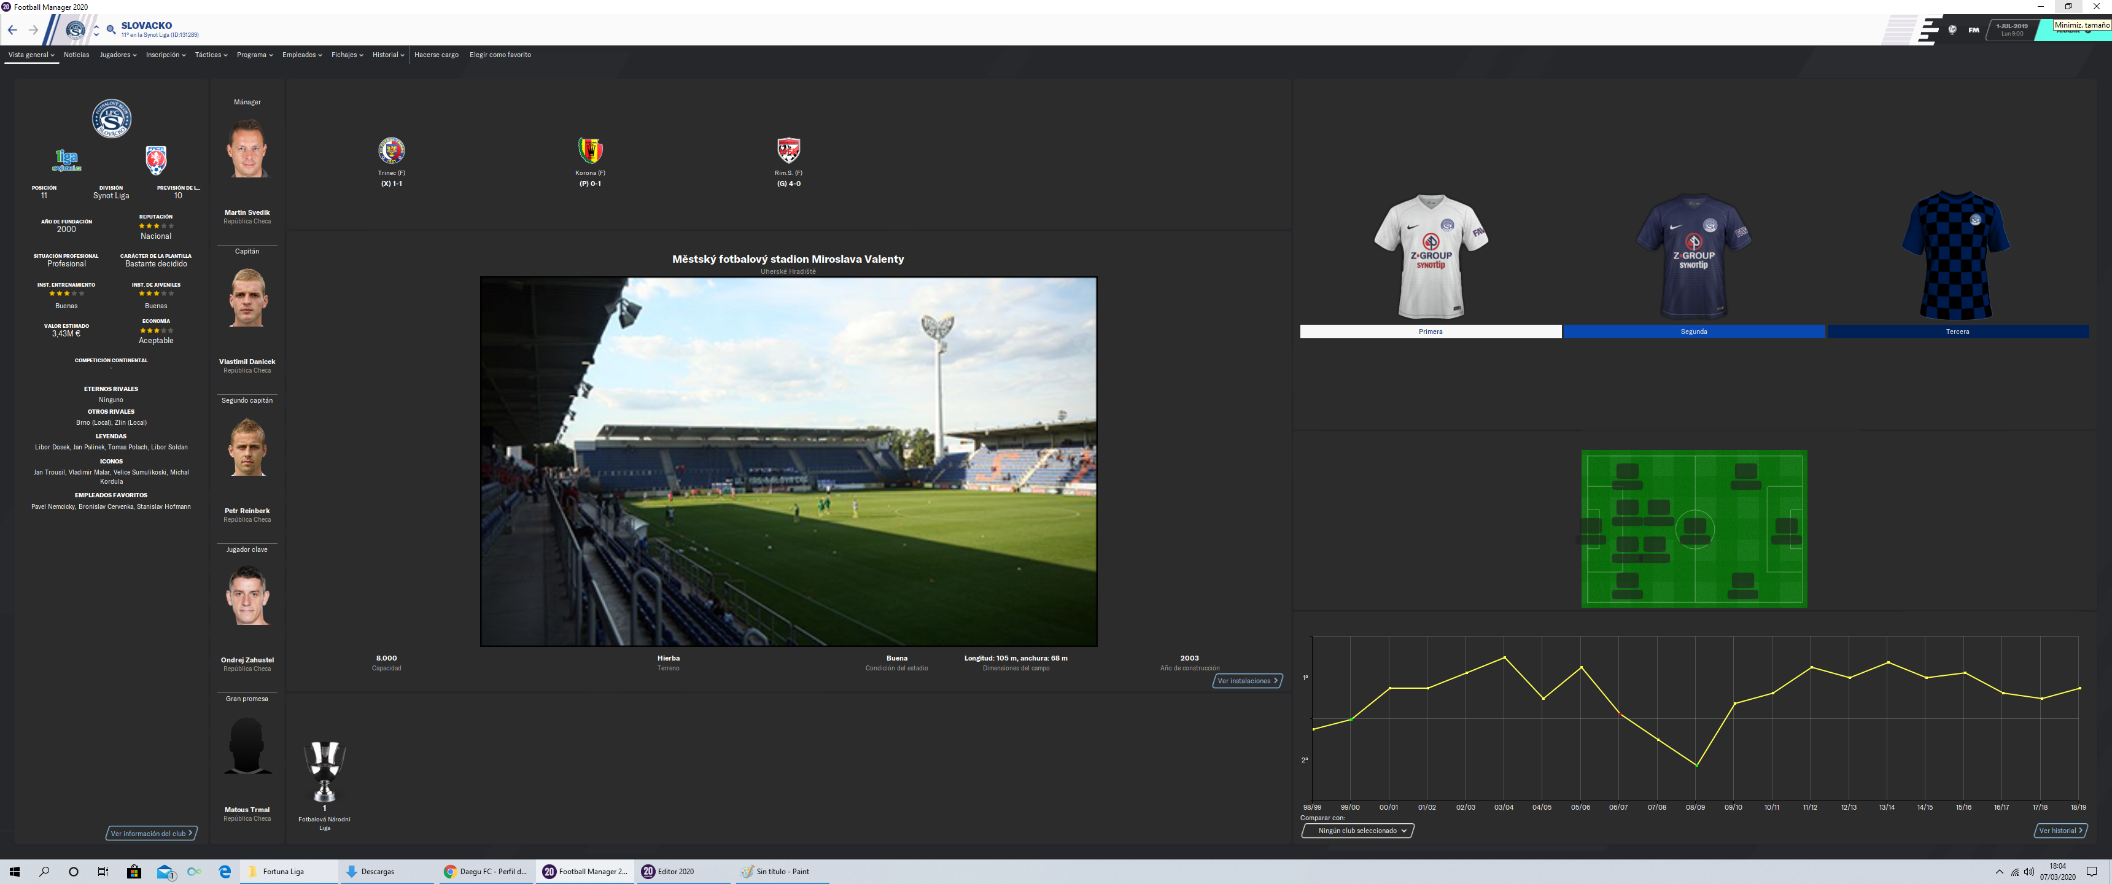Click Elegir como favorito

[x=500, y=55]
